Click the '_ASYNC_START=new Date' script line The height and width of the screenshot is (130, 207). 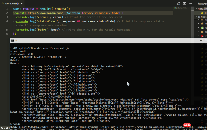click(x=66, y=121)
